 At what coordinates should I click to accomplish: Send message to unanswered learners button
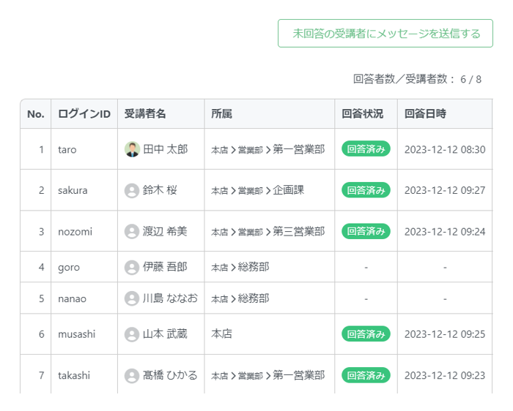385,34
